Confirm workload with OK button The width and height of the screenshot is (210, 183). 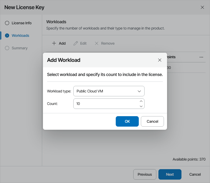coord(127,121)
